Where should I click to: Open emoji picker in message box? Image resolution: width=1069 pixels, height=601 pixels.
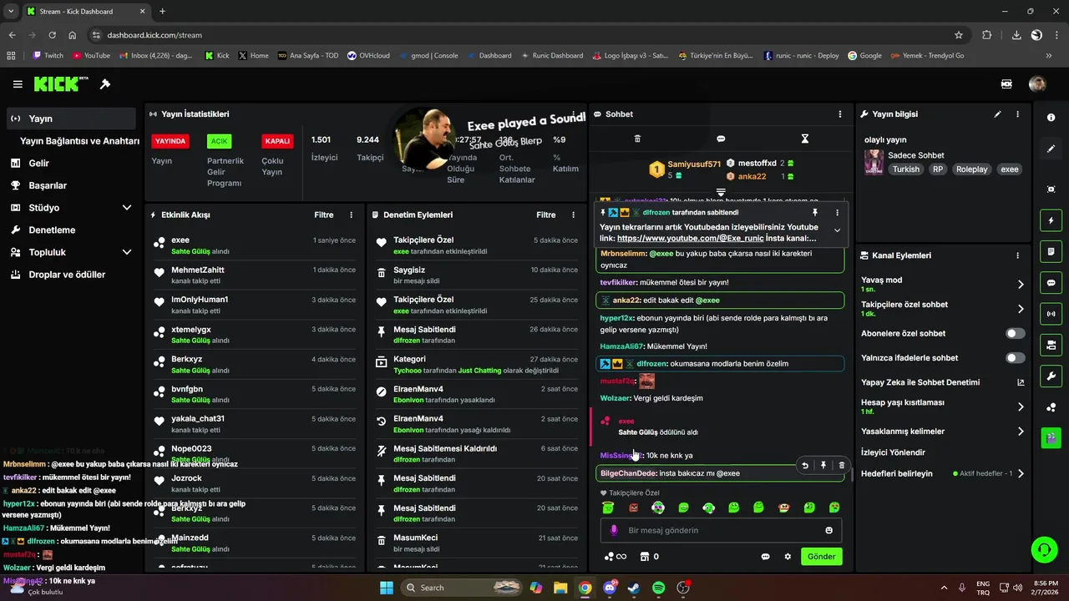coord(828,530)
